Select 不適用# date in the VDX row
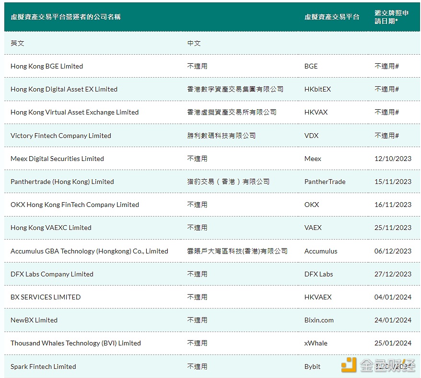The image size is (421, 378). click(x=386, y=136)
